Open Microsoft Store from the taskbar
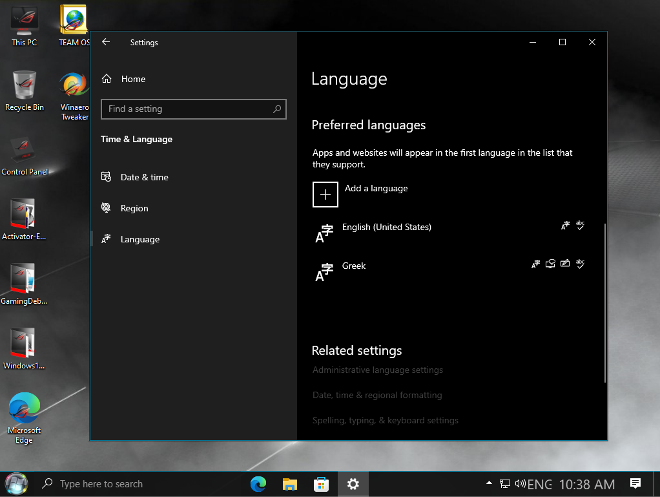Viewport: 660px width, 497px height. [x=321, y=484]
